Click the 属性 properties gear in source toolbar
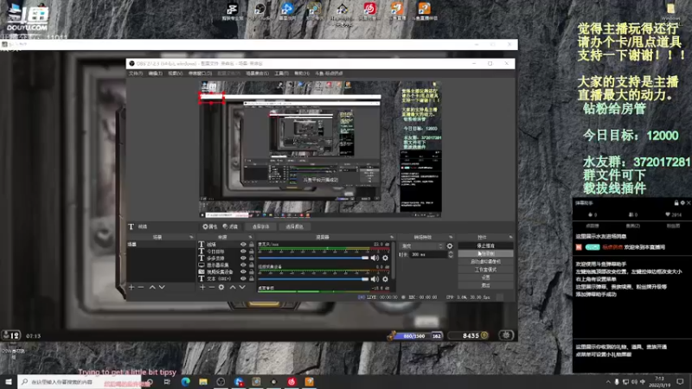Image resolution: width=692 pixels, height=389 pixels. 209,226
